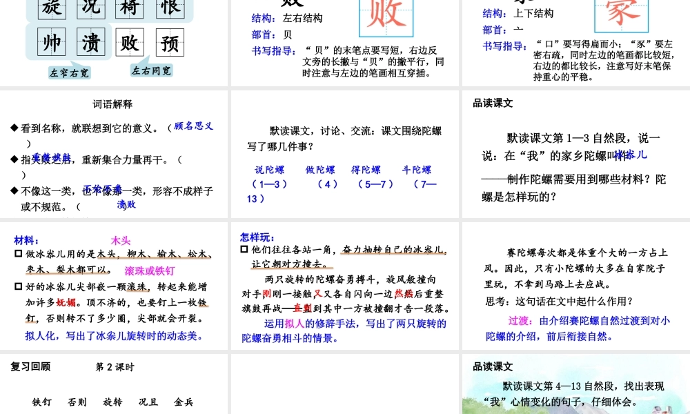Screen dimensions: 690x414
Task: Click the red word 拟人 in 修辞手法 sentence
Action: (x=295, y=324)
